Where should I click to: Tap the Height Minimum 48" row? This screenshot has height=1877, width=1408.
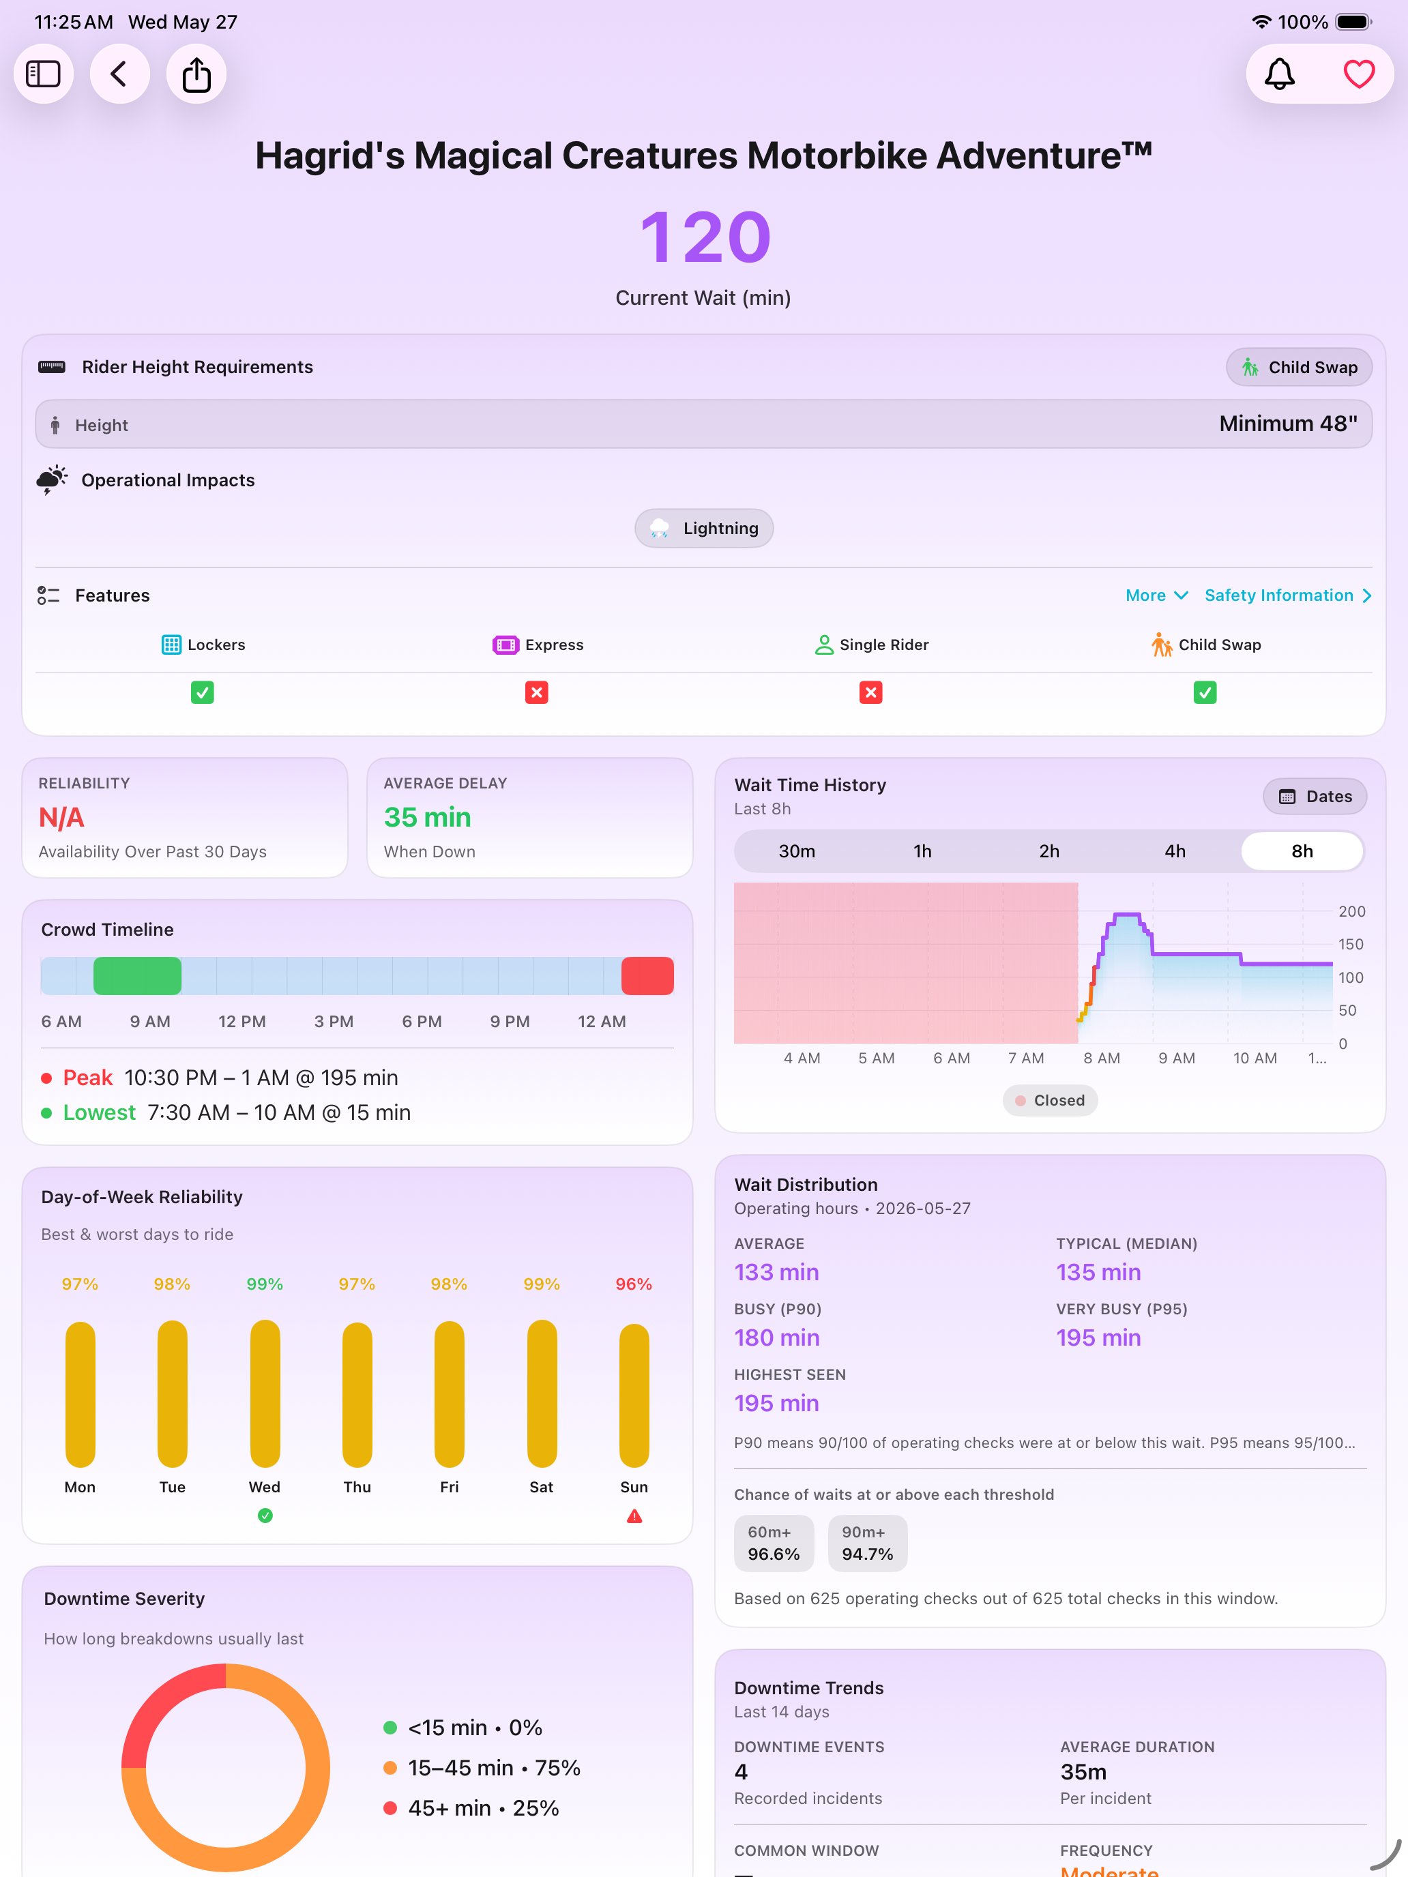point(703,424)
